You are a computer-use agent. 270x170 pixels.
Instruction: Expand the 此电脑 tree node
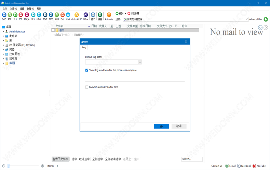(x=3, y=36)
